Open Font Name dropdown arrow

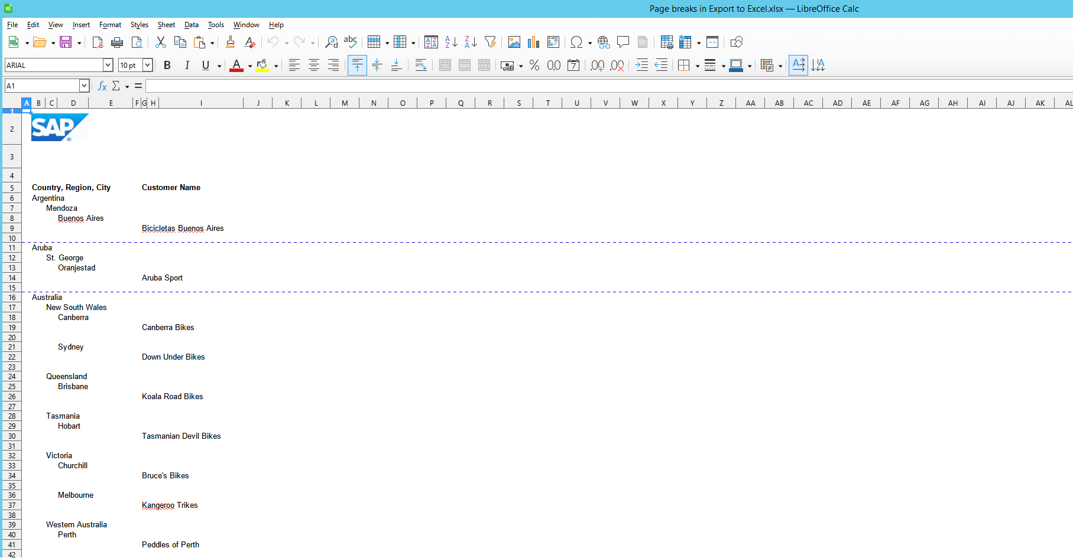coord(108,65)
